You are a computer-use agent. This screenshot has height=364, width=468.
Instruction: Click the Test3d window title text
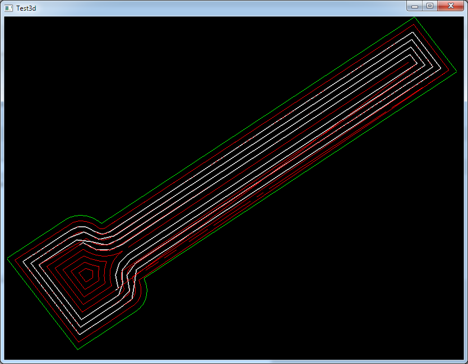coord(26,8)
